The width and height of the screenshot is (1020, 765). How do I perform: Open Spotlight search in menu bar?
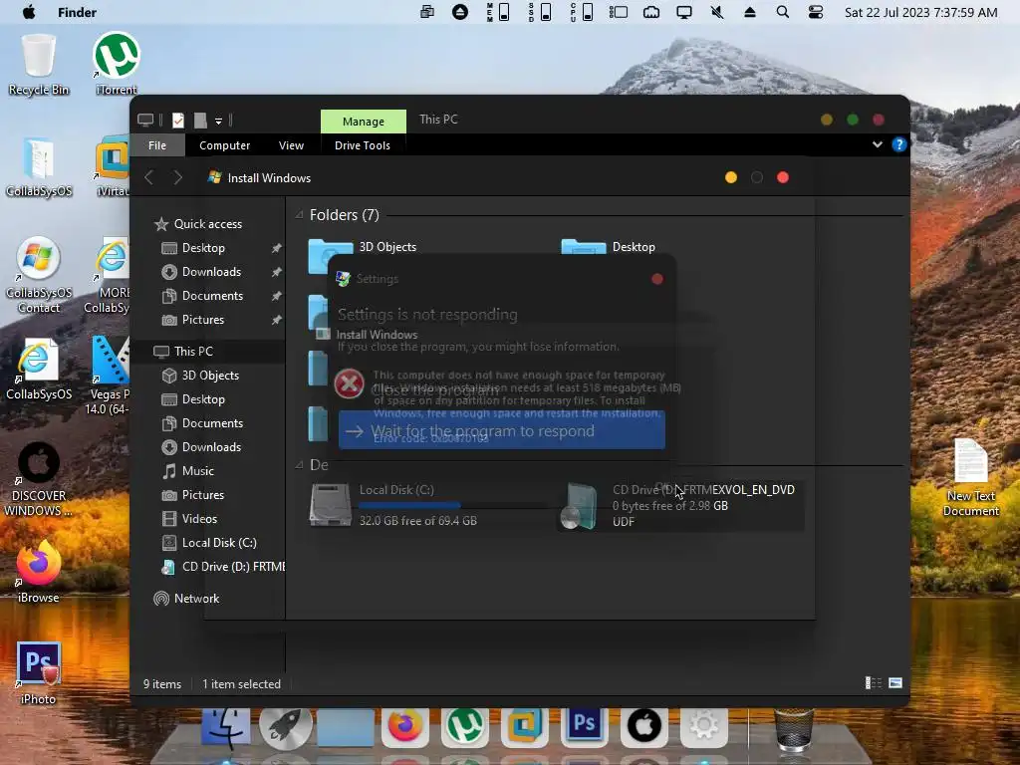[783, 12]
